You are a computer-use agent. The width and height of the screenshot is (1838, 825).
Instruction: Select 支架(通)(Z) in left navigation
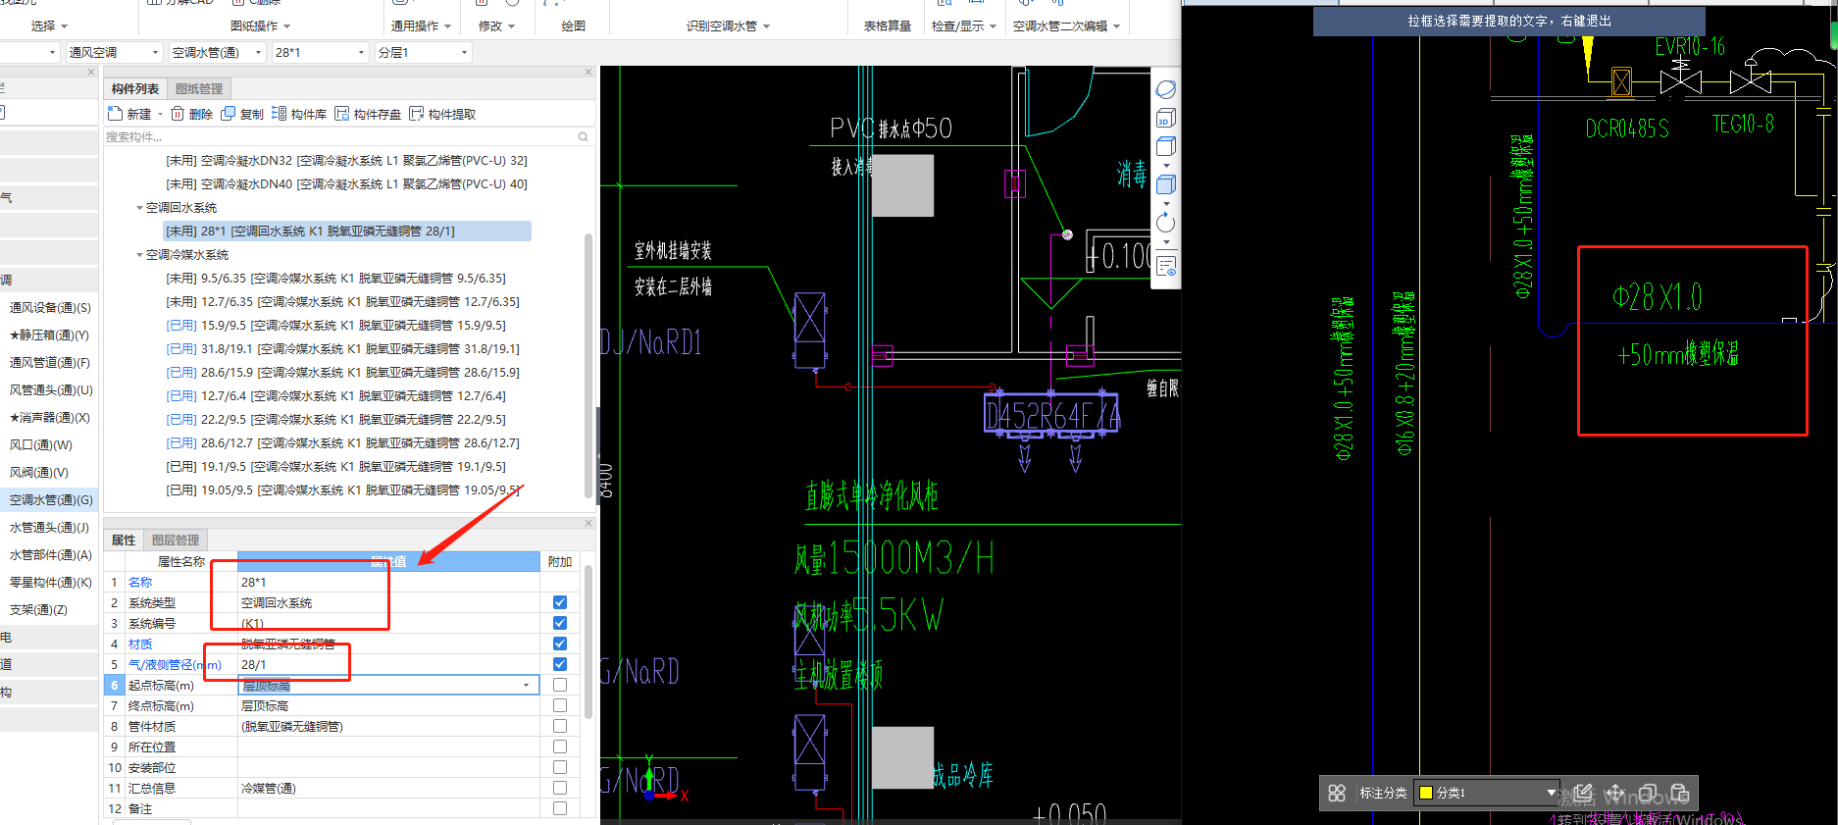[49, 610]
